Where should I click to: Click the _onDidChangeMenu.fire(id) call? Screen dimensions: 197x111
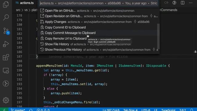(x=76, y=102)
